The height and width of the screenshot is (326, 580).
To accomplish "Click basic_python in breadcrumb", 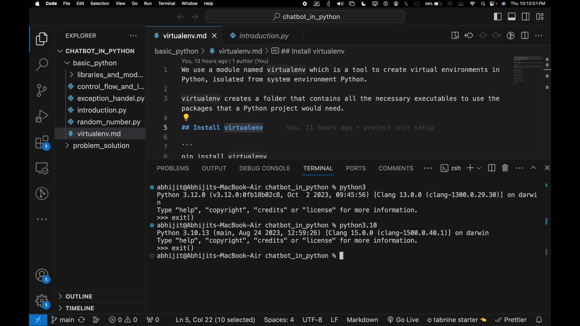I will 176,51.
